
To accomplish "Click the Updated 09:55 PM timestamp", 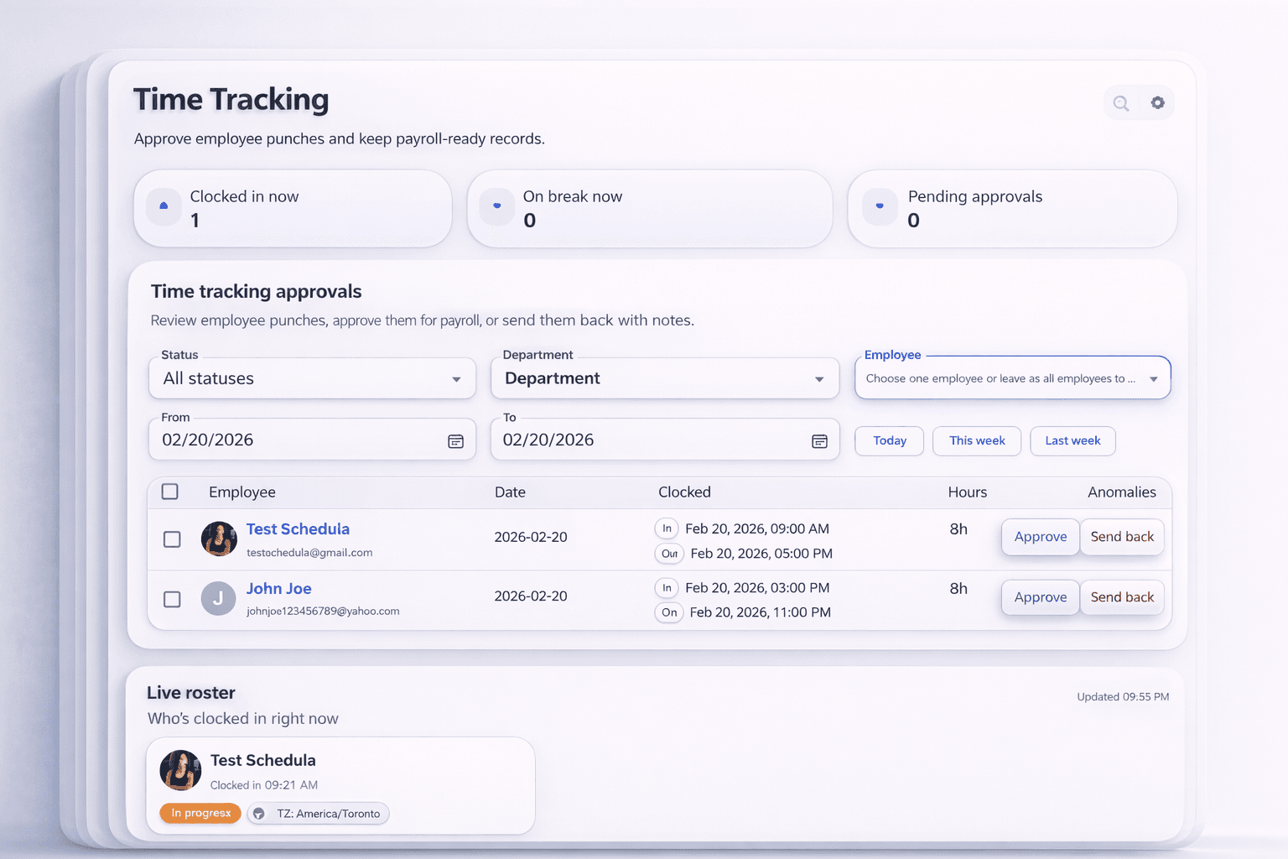I will point(1123,697).
